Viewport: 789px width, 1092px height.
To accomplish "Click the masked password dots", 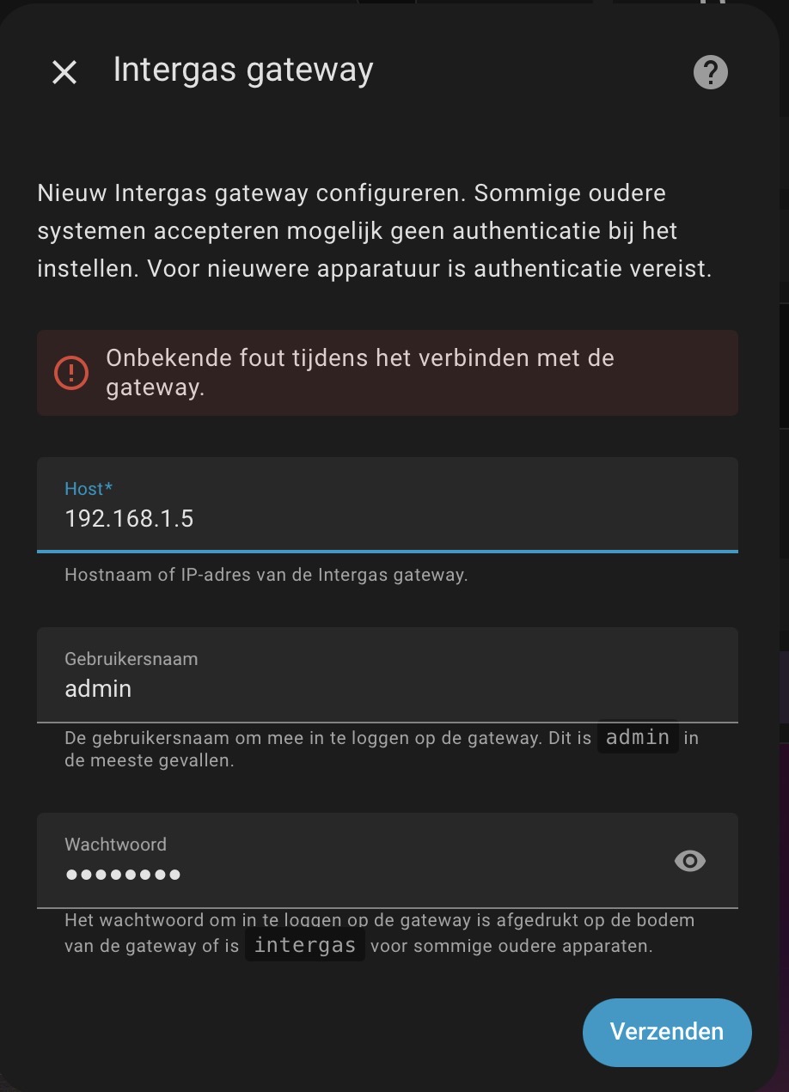I will 123,875.
